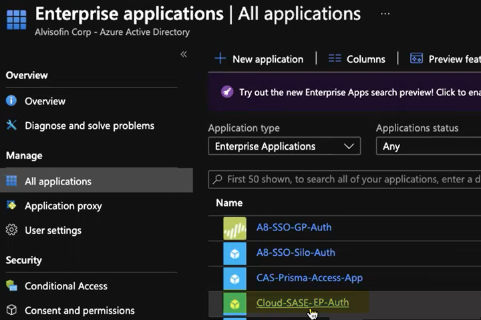Open the Columns selector

pos(357,59)
